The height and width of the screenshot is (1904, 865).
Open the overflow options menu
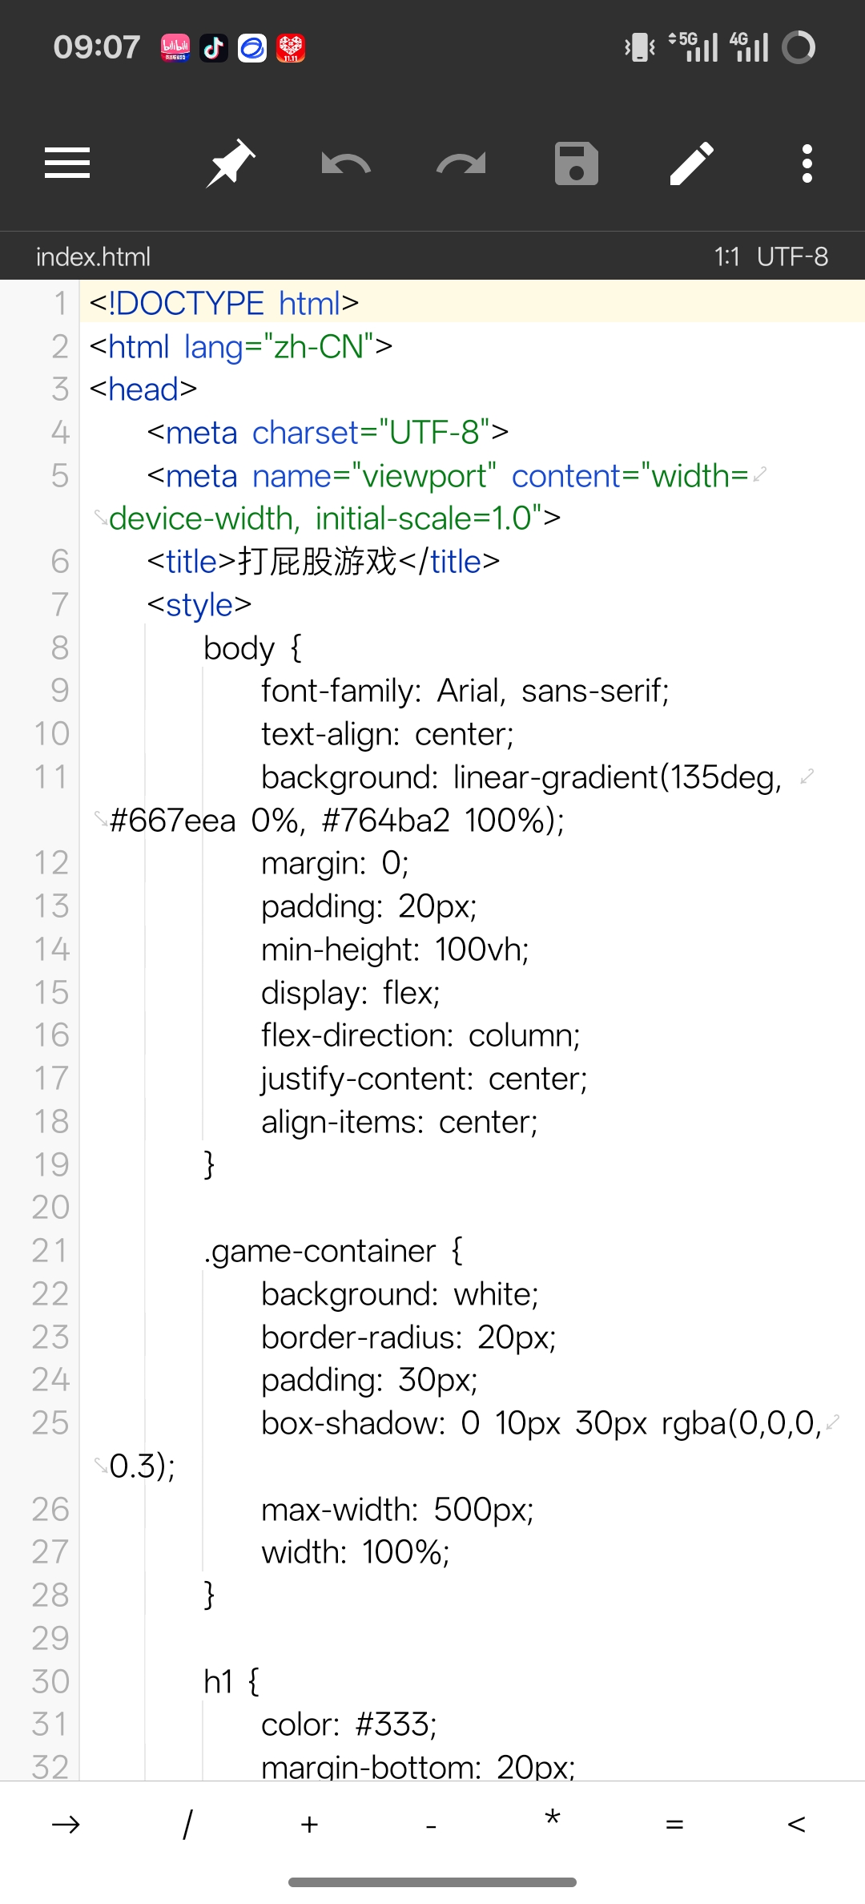807,163
